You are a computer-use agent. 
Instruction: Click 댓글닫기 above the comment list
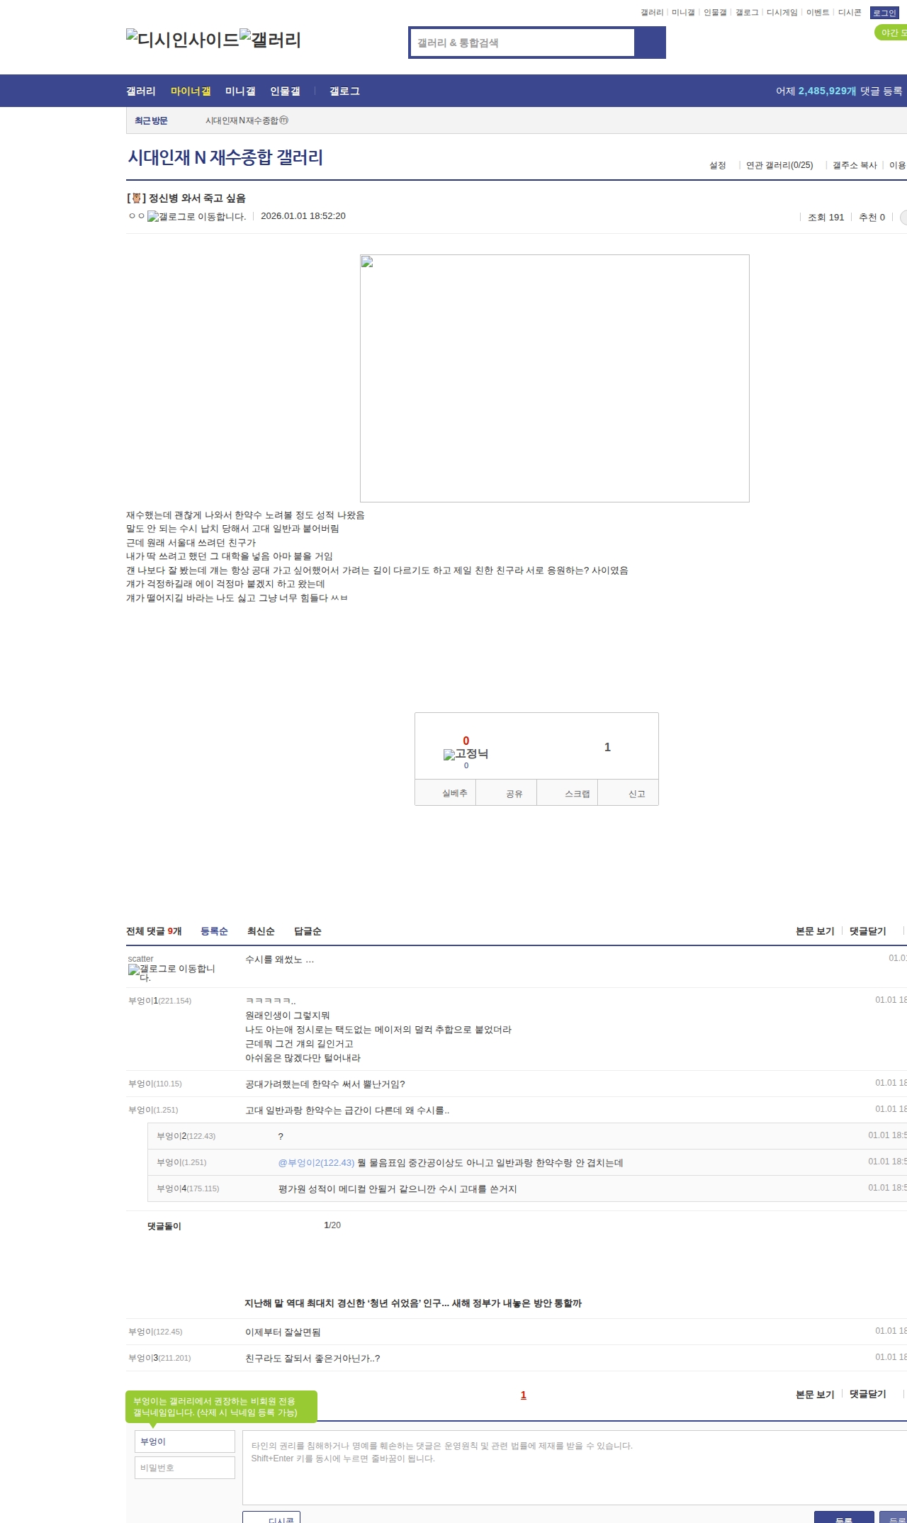coord(868,931)
